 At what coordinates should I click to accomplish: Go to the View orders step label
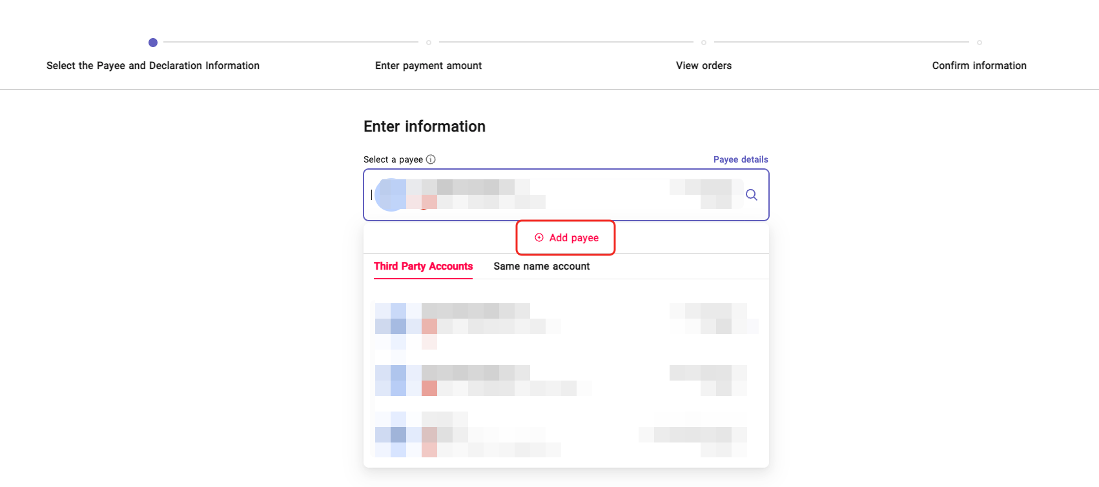click(x=704, y=66)
